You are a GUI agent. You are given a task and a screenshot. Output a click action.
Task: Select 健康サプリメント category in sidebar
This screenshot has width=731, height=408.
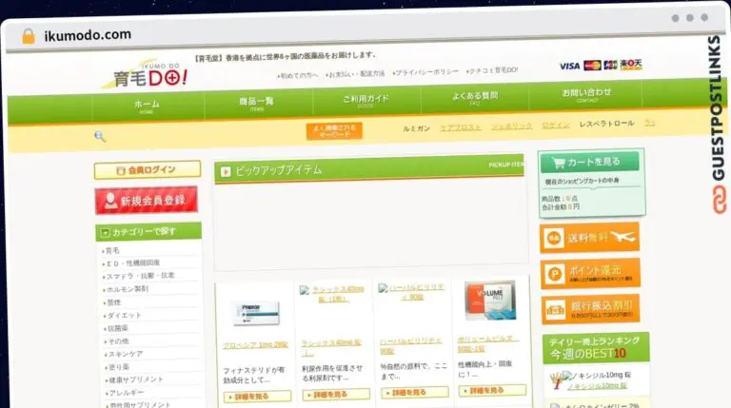136,379
